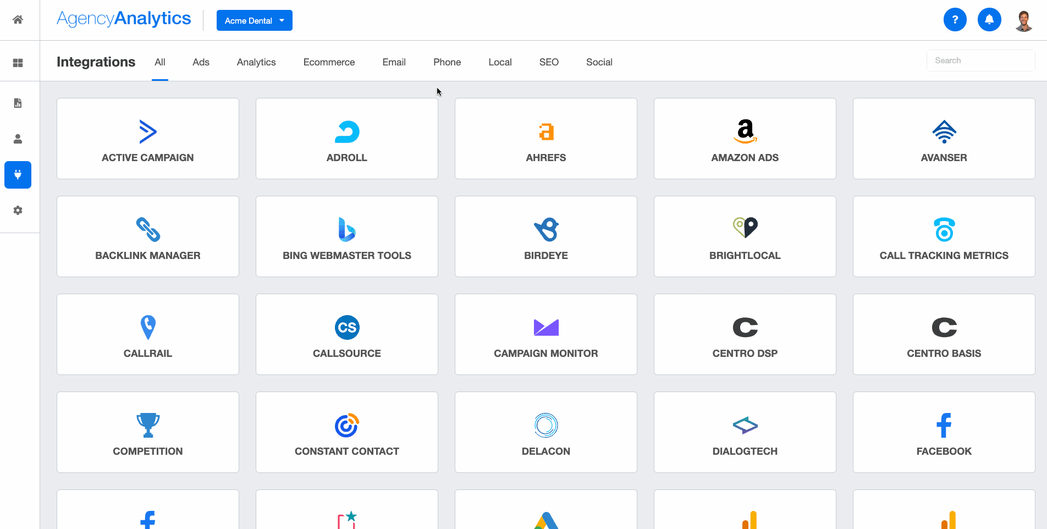Click the help question mark icon

955,20
